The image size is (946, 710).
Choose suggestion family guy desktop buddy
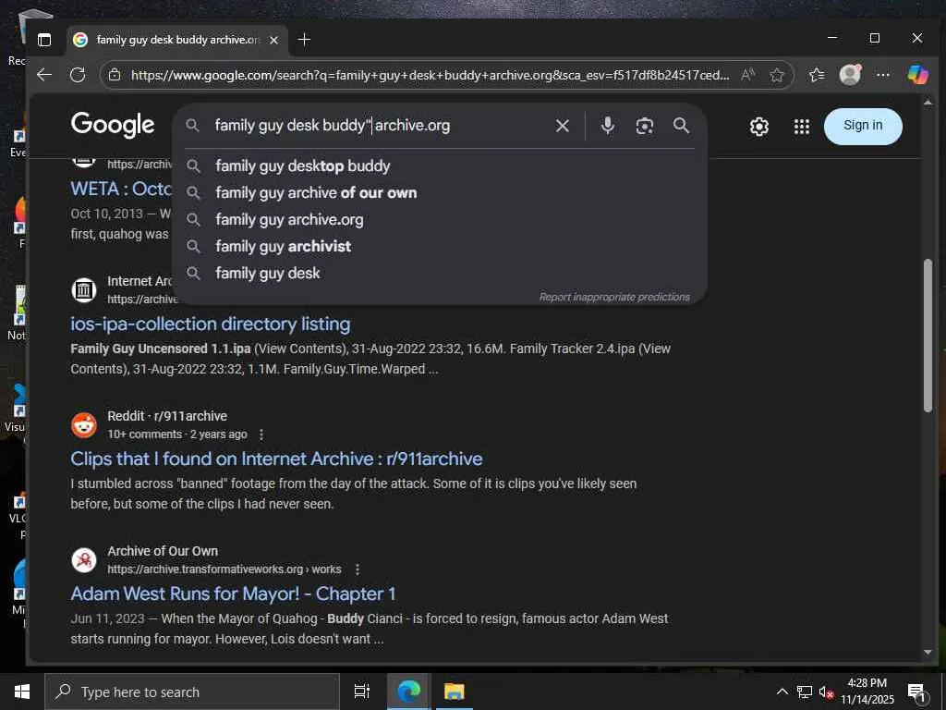[439, 166]
